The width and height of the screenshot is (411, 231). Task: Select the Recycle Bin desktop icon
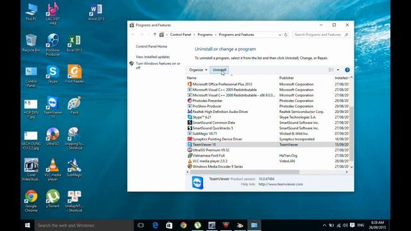click(31, 43)
